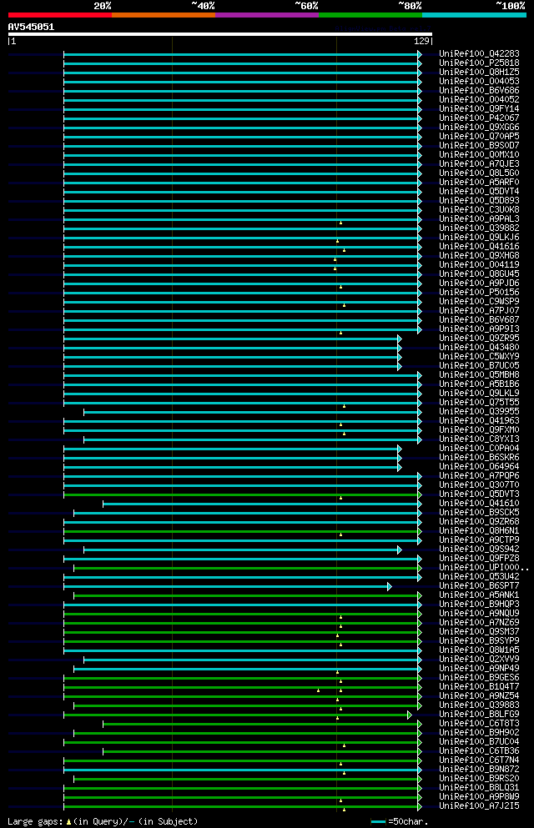534x828 pixels.
Task: Select the UniRef100_A9P9I3 label
Action: tap(479, 329)
